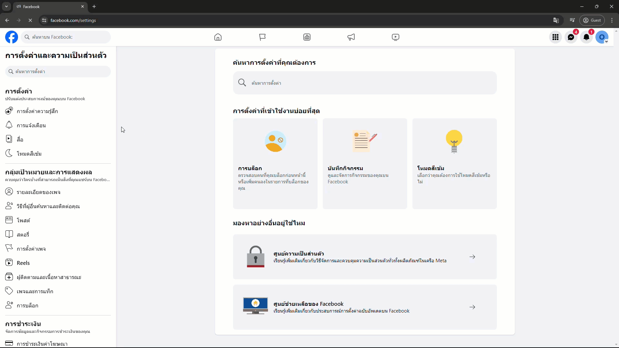The image size is (619, 348).
Task: Click arrow on ศูนย์ความเป็นส่วนตัว row
Action: coord(472,257)
